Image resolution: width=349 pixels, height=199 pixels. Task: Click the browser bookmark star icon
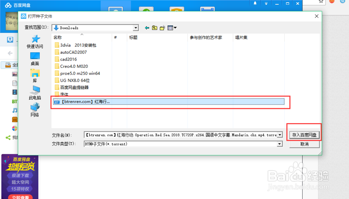(321, 1)
